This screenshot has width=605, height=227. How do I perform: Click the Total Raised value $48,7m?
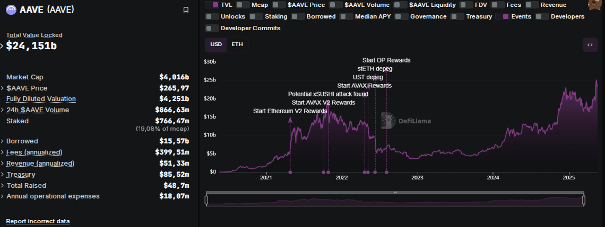176,185
